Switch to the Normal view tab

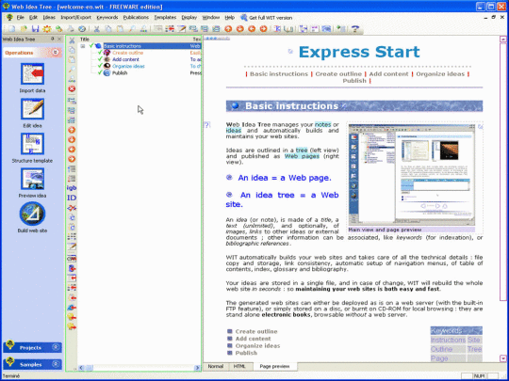pos(216,366)
